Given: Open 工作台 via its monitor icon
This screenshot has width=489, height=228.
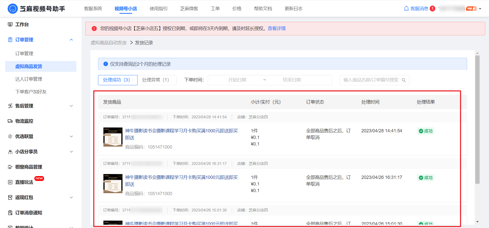Looking at the screenshot, I should (10, 24).
